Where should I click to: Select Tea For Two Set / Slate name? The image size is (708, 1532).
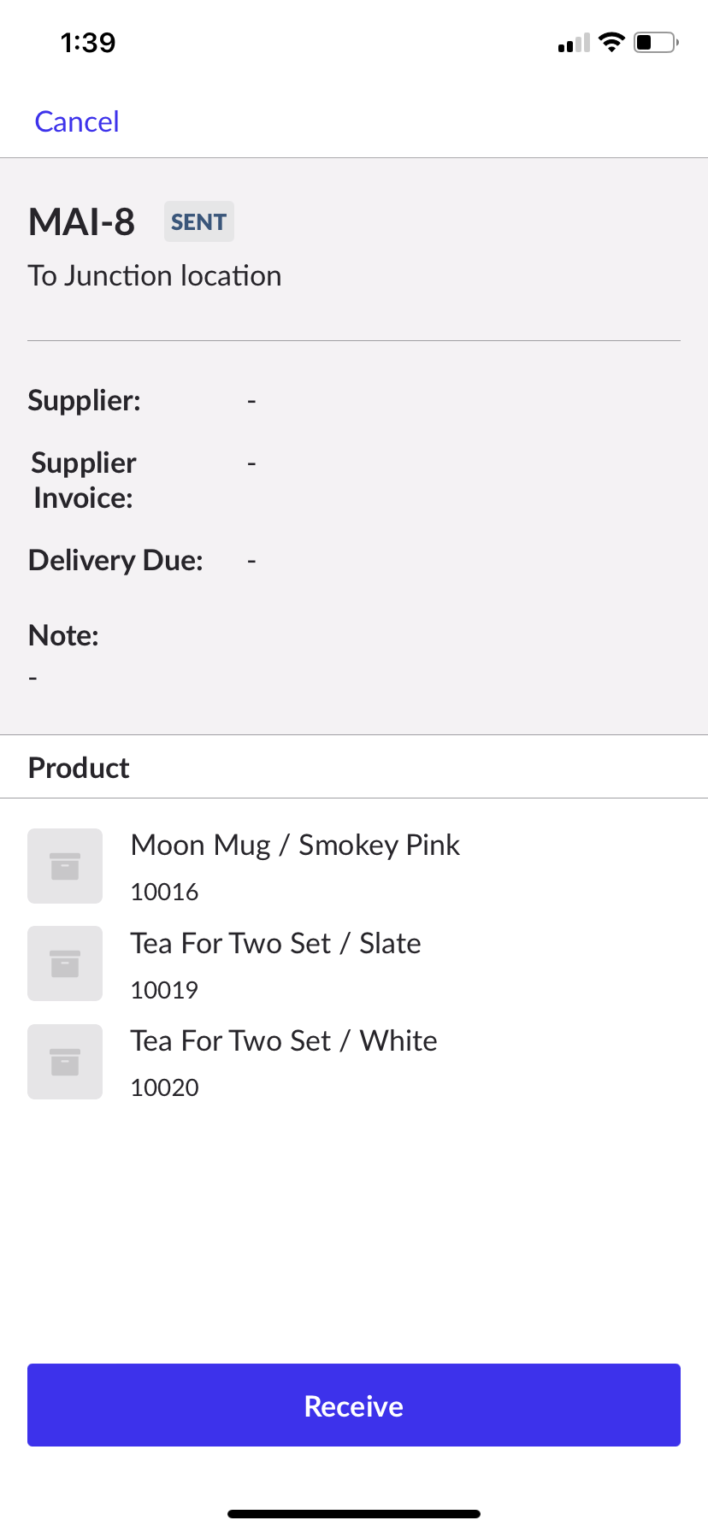click(275, 943)
